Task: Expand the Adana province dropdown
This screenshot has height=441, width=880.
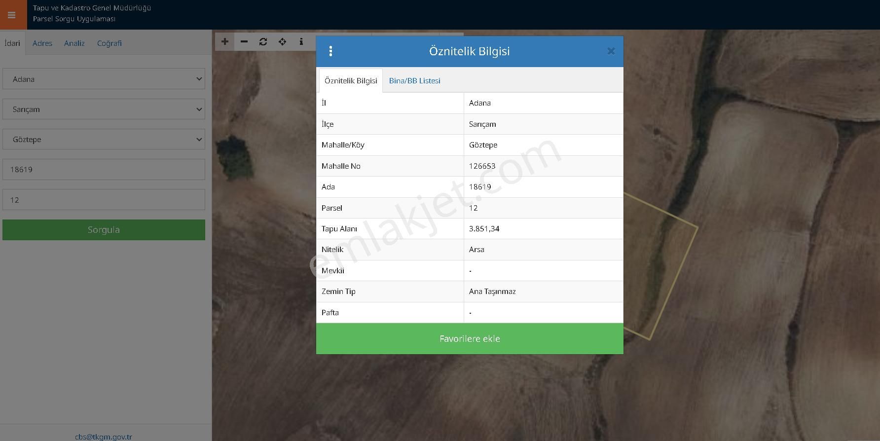Action: [x=104, y=79]
